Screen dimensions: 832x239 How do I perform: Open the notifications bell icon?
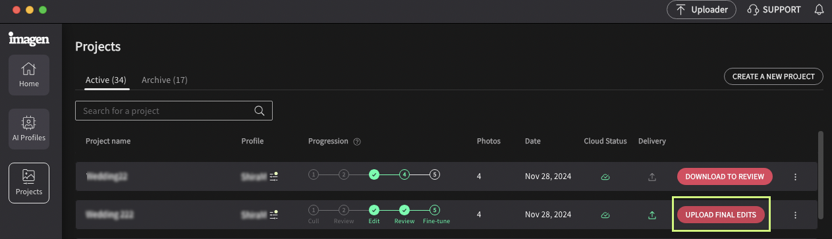click(819, 10)
